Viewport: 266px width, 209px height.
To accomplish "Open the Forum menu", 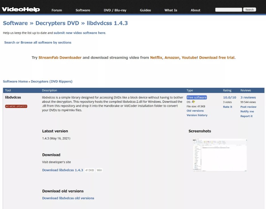I will click(57, 10).
